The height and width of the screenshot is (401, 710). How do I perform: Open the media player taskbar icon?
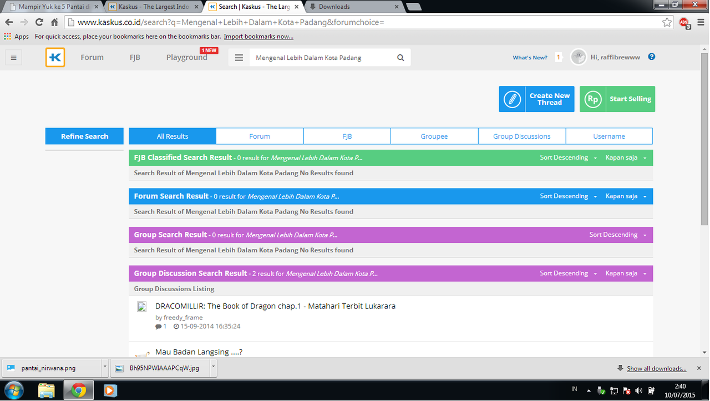click(x=110, y=390)
